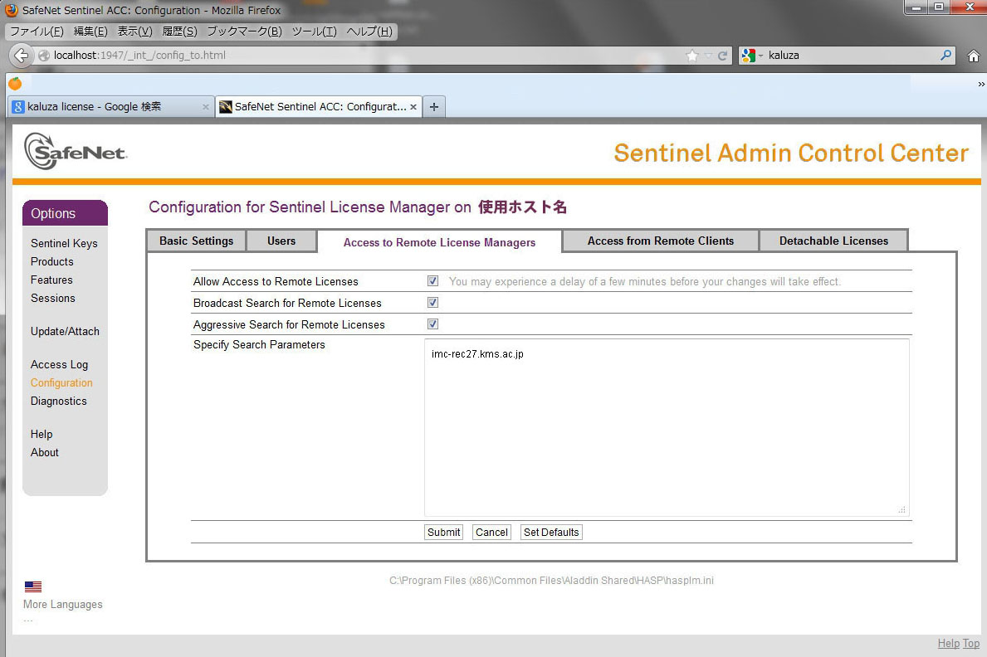
Task: Click the Top link at page bottom
Action: 971,644
